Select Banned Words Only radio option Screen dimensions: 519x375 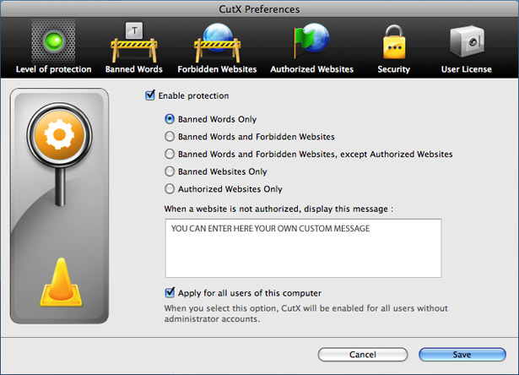click(170, 120)
